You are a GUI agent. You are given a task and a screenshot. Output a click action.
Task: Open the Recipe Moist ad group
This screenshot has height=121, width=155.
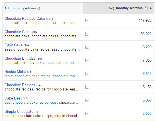(x=15, y=72)
